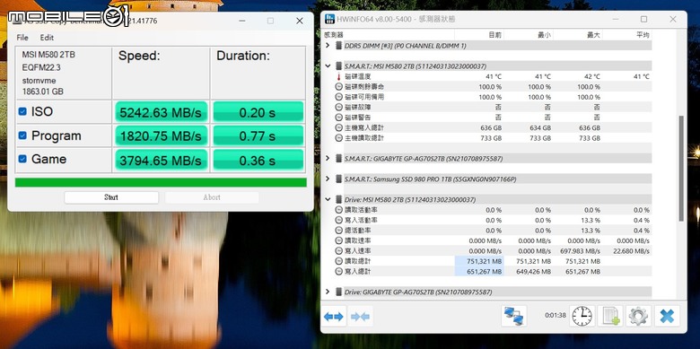Click the sensor icon beside 寫入速率
This screenshot has width=700, height=349.
339,251
